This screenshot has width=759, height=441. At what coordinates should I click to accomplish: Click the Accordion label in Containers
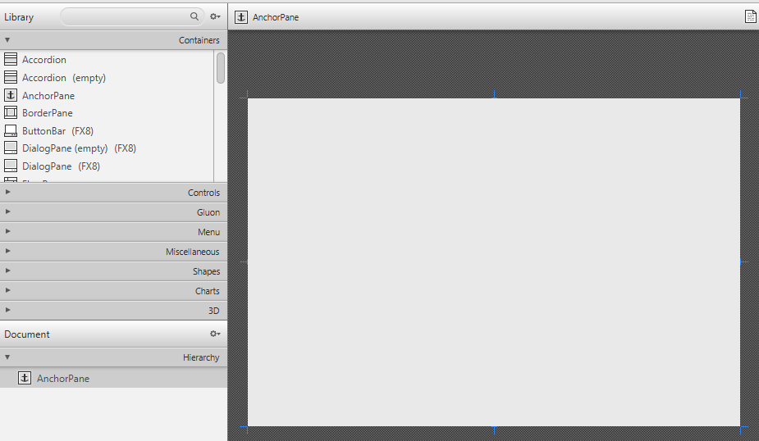[44, 60]
